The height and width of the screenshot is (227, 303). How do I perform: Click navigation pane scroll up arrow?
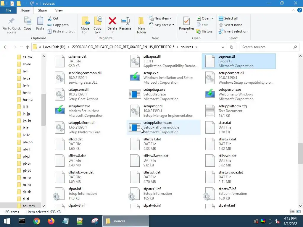pyautogui.click(x=44, y=56)
